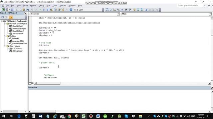
Task: Open the File menu
Action: coord(7,6)
